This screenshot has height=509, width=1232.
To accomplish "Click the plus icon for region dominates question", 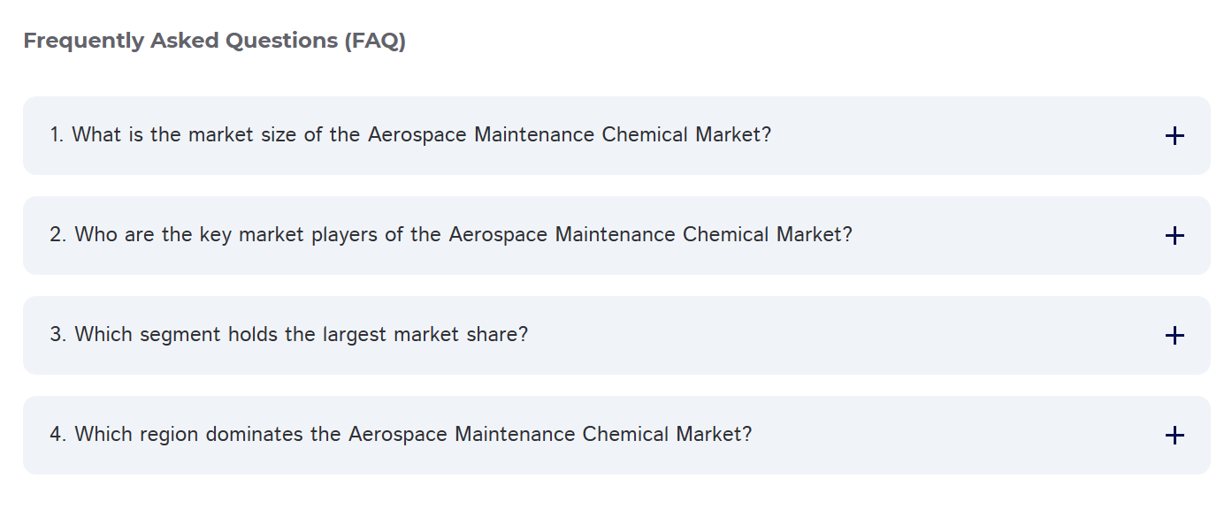I will pyautogui.click(x=1175, y=436).
